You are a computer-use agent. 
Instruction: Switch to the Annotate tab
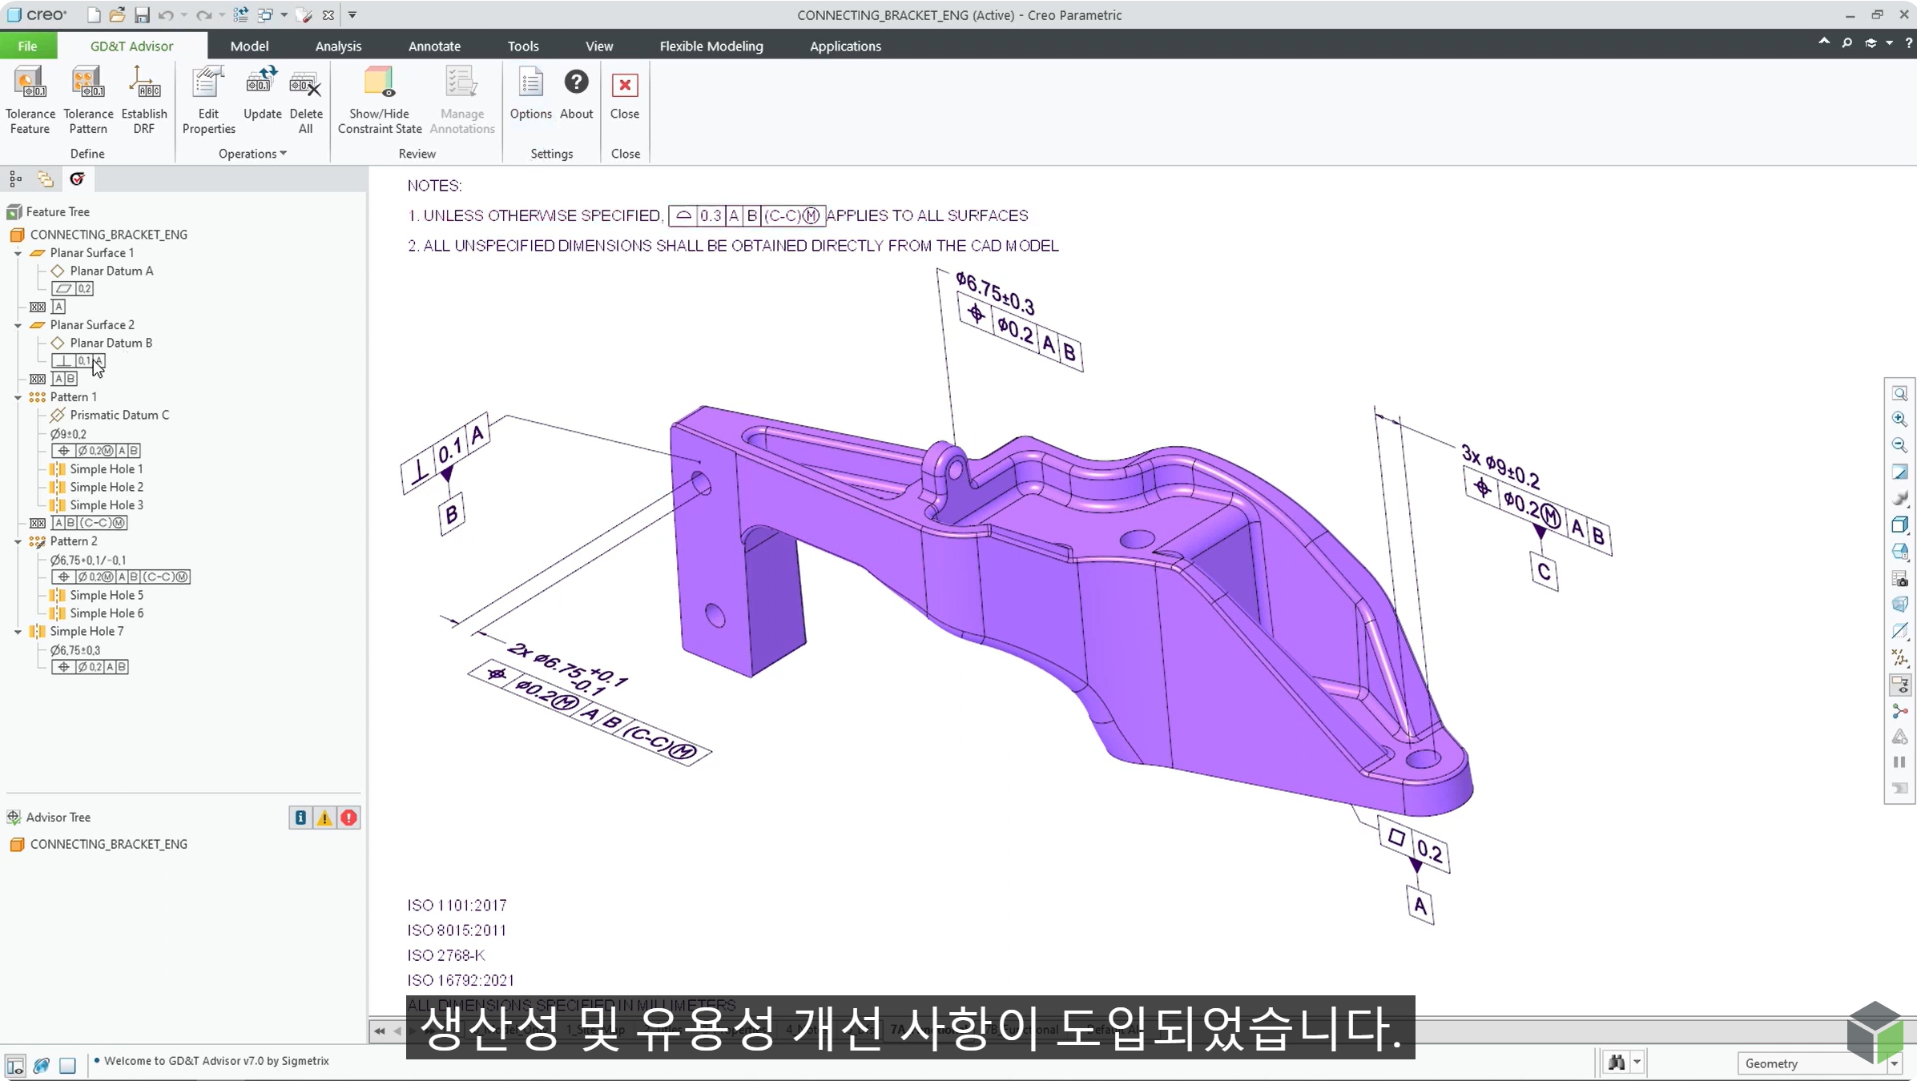click(x=434, y=46)
